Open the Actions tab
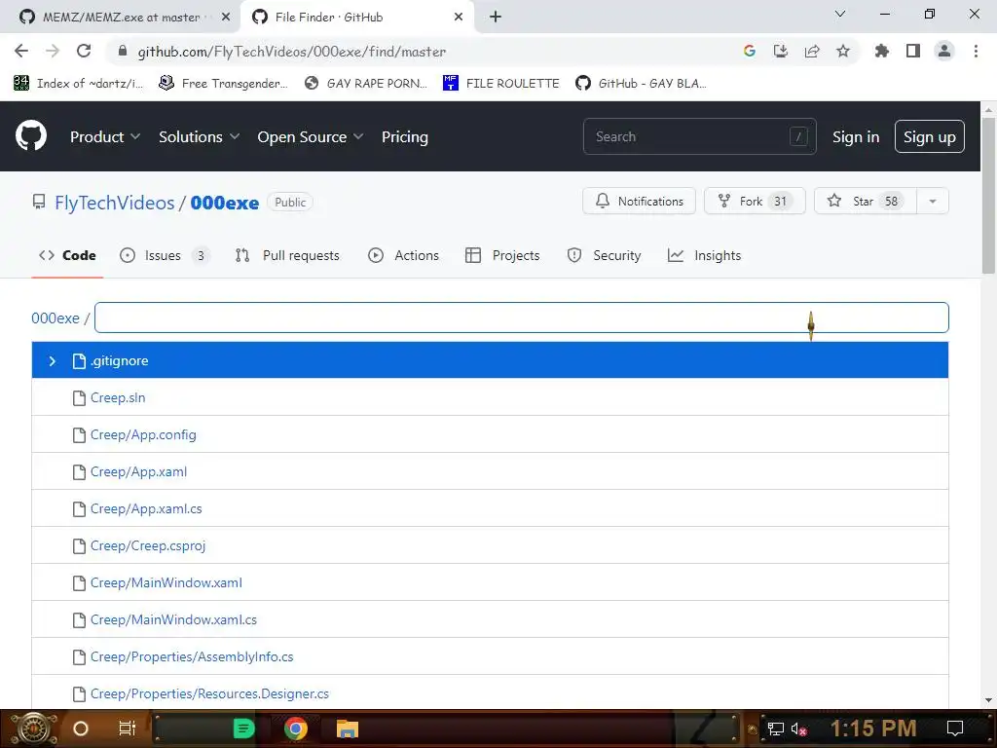 coord(403,255)
